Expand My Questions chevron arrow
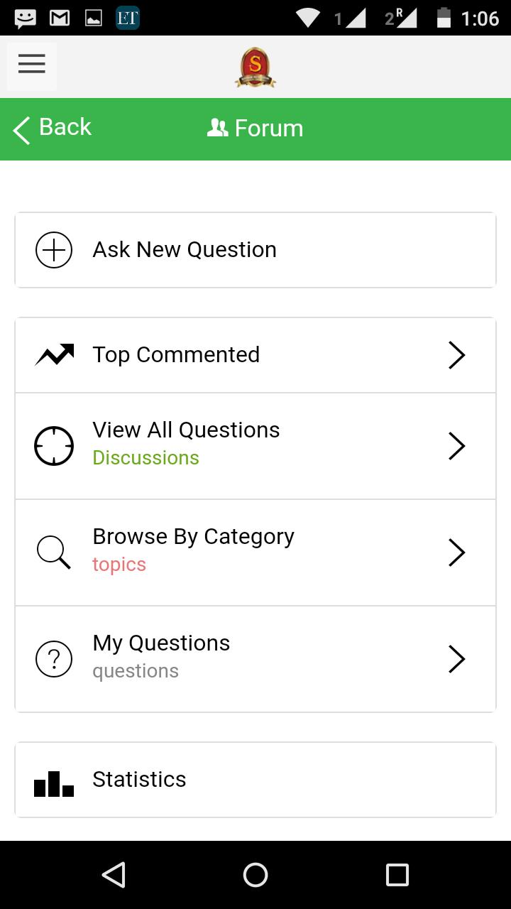This screenshot has width=511, height=909. (456, 659)
